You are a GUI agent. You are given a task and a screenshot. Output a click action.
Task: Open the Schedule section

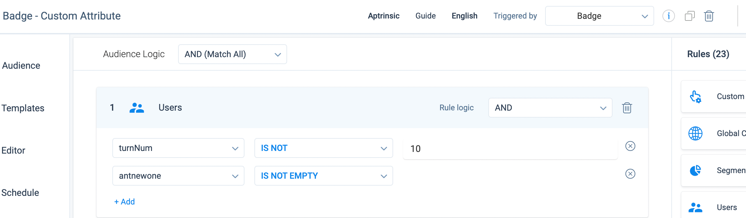click(20, 193)
